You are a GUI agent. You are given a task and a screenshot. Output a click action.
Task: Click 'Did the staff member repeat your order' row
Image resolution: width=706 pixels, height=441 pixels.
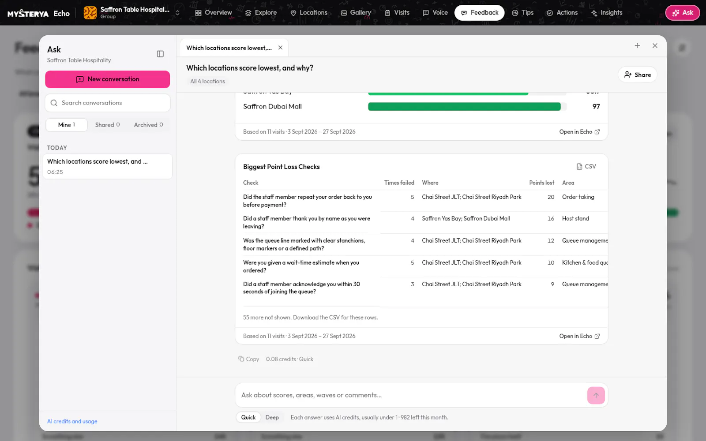(425, 201)
